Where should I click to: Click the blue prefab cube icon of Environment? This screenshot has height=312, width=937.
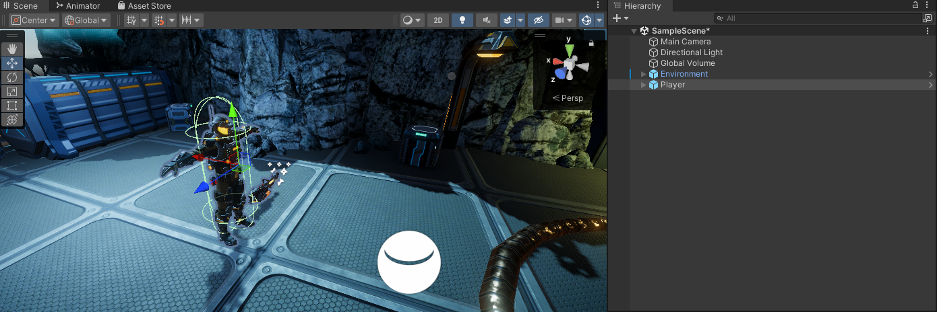point(653,74)
